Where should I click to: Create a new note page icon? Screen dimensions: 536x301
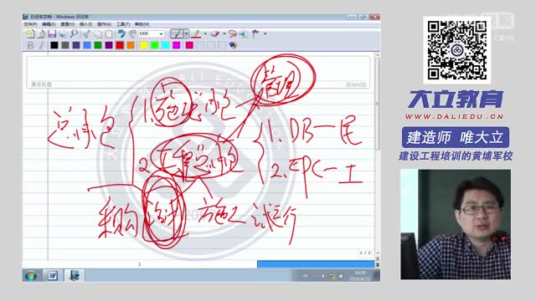(30, 33)
